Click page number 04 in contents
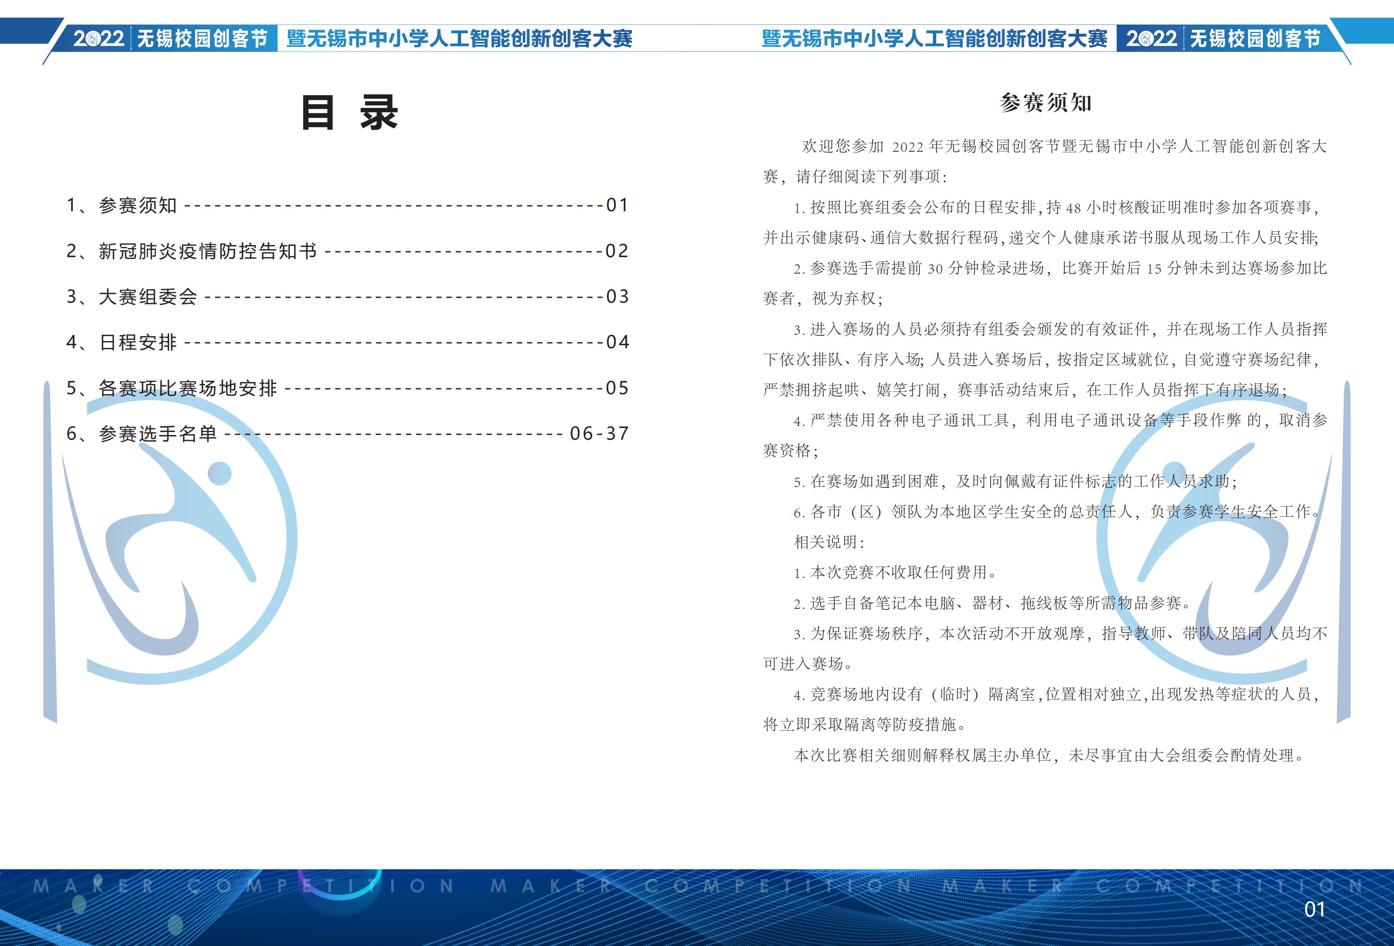Image resolution: width=1394 pixels, height=946 pixels. (618, 342)
